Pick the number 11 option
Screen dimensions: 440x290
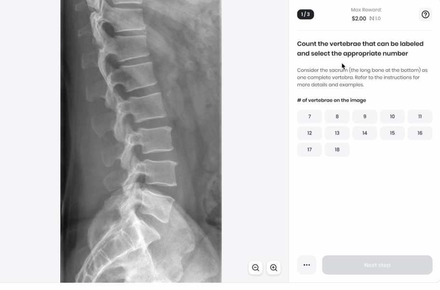tap(420, 116)
